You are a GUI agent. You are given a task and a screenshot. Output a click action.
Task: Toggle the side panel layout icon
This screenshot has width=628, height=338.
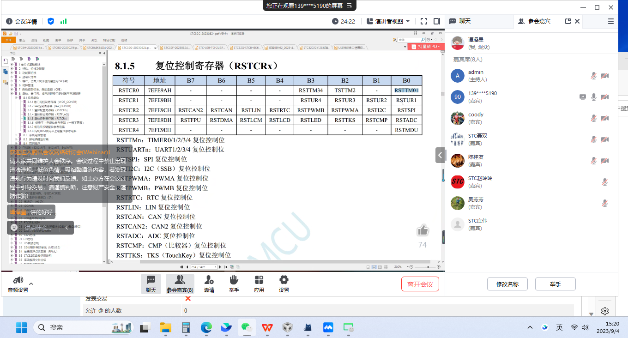437,21
